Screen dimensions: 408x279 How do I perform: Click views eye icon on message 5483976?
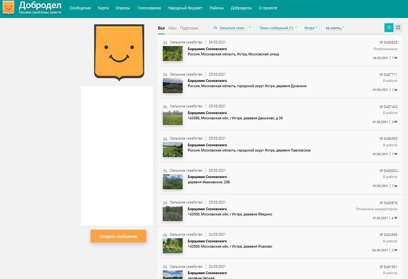(x=396, y=218)
